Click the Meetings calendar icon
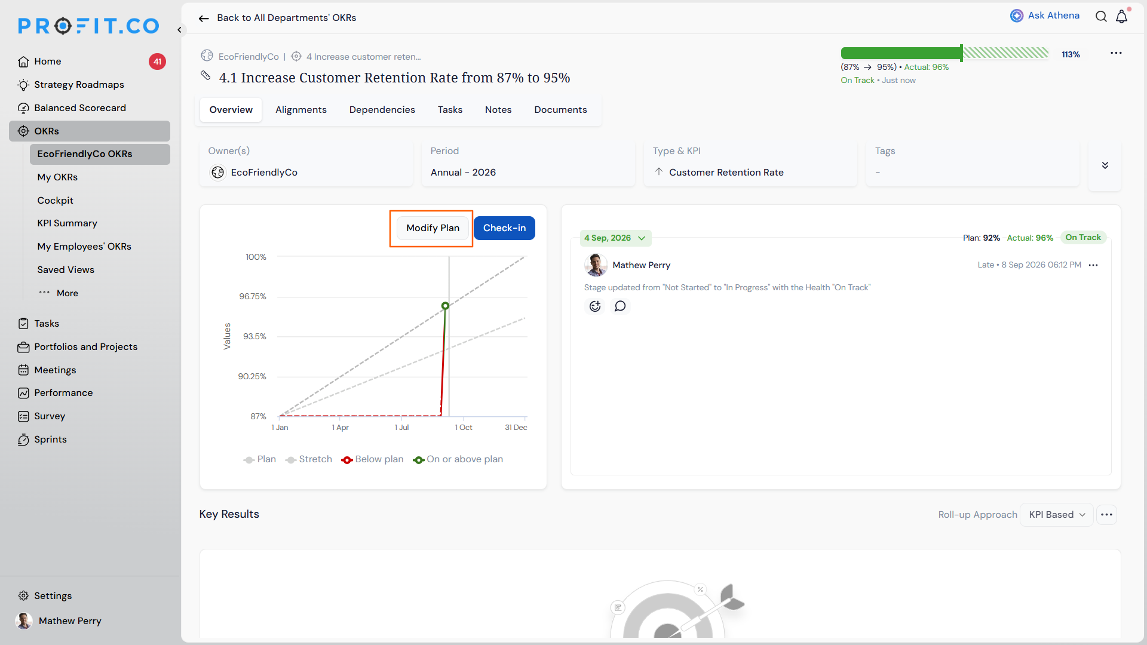Image resolution: width=1147 pixels, height=645 pixels. coord(23,370)
